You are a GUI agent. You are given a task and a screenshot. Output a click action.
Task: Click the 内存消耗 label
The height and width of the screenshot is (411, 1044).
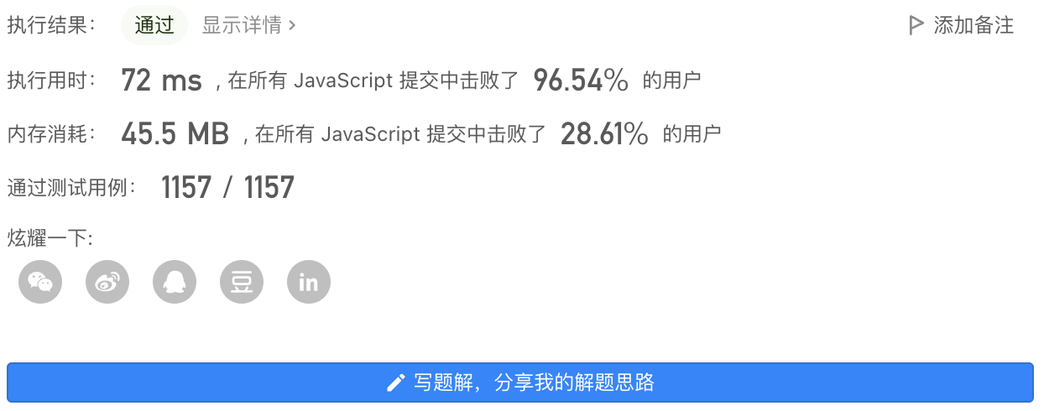(51, 133)
